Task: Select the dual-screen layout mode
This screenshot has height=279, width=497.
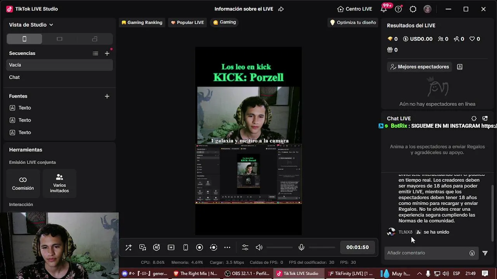Action: (x=95, y=39)
